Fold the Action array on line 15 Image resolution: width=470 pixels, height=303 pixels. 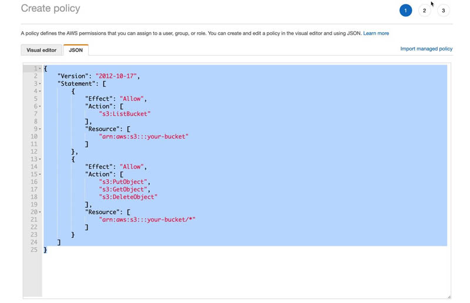pyautogui.click(x=40, y=174)
